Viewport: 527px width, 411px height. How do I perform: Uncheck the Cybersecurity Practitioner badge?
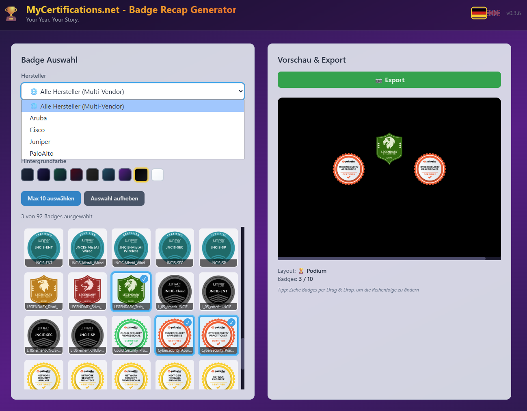click(x=218, y=335)
